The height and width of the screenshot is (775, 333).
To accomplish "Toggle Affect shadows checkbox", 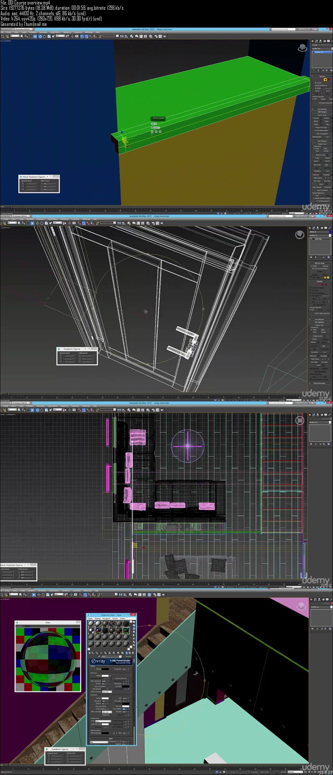I will [x=108, y=709].
